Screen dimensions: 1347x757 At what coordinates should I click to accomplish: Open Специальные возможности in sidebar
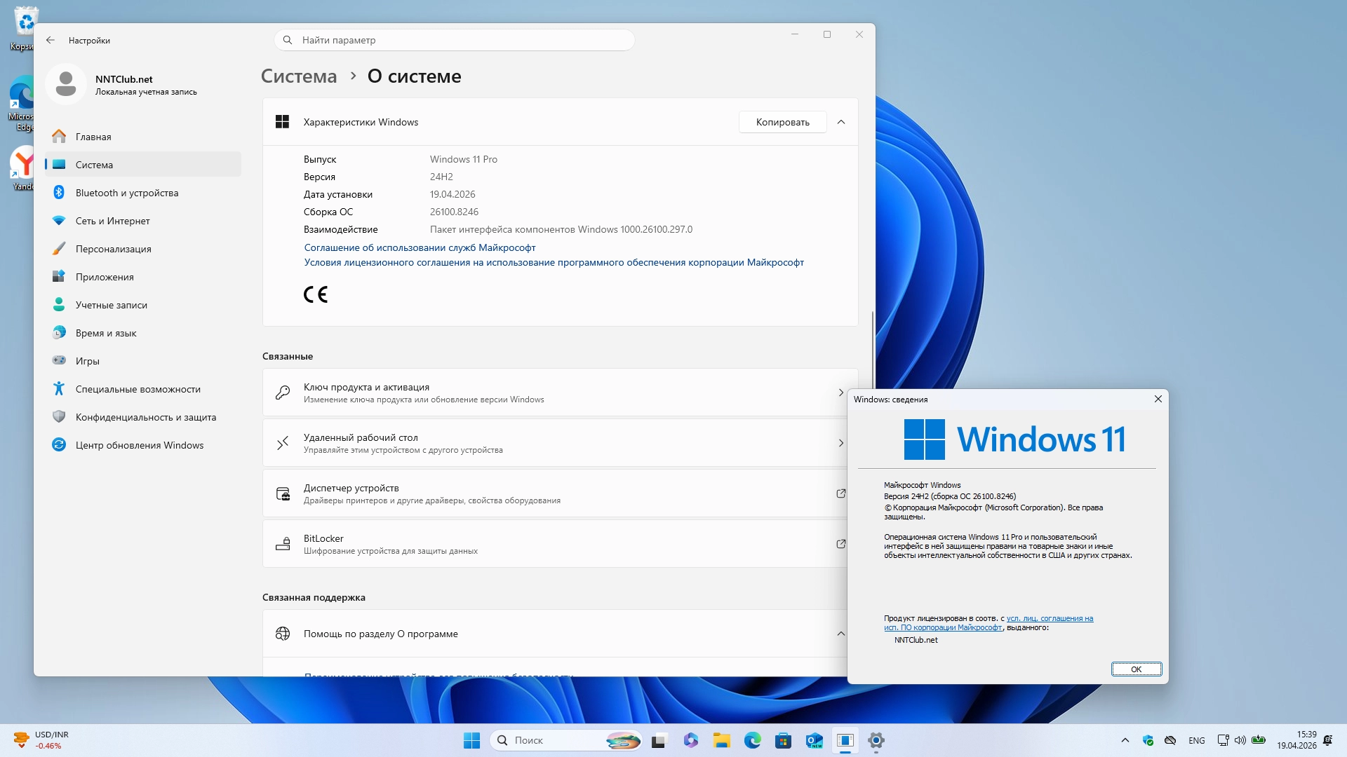tap(138, 389)
